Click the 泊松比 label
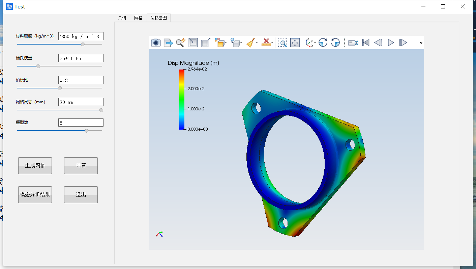Viewport: 476px width, 269px height. pyautogui.click(x=22, y=80)
